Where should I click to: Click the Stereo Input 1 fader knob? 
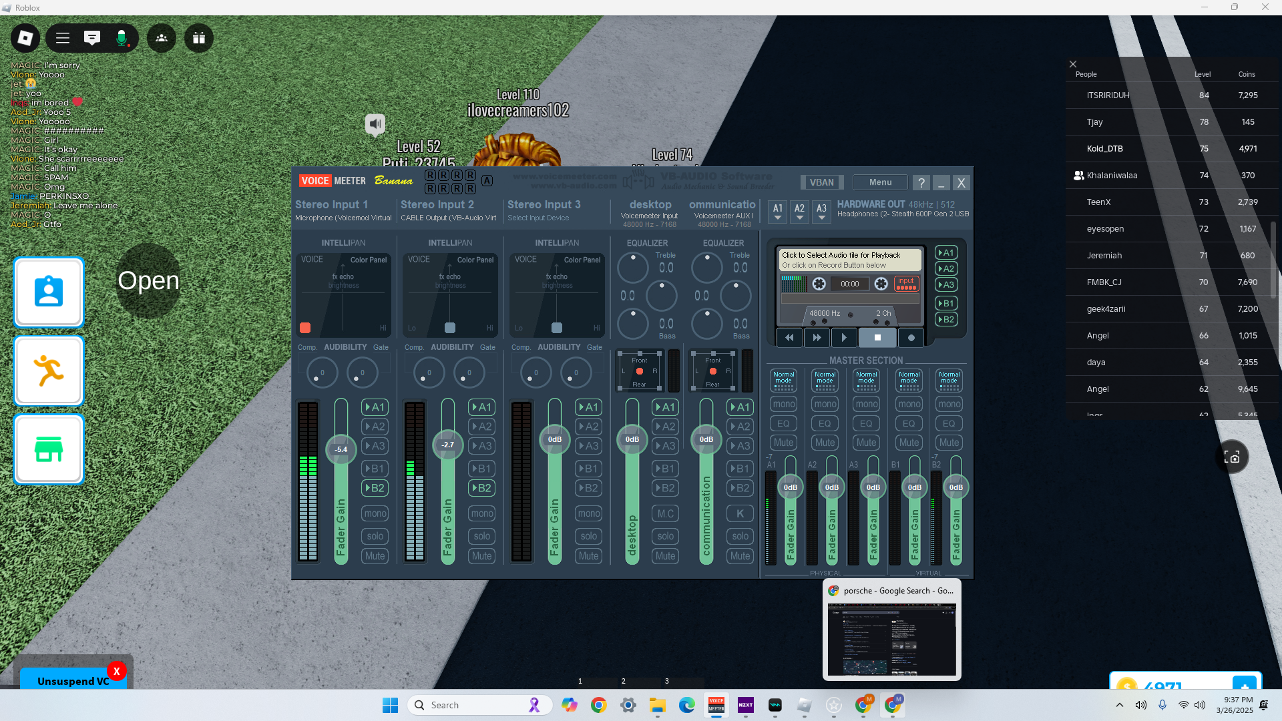pos(341,449)
